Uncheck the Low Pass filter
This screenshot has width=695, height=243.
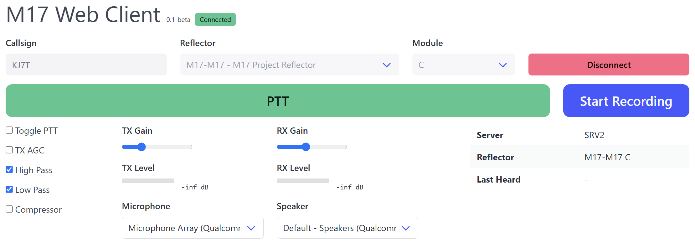[9, 189]
